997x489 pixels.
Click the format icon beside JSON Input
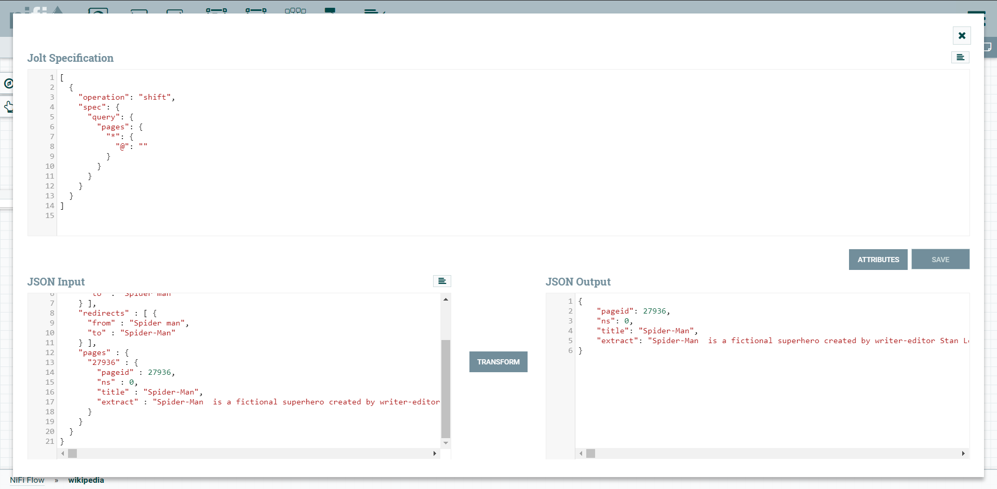pos(442,281)
